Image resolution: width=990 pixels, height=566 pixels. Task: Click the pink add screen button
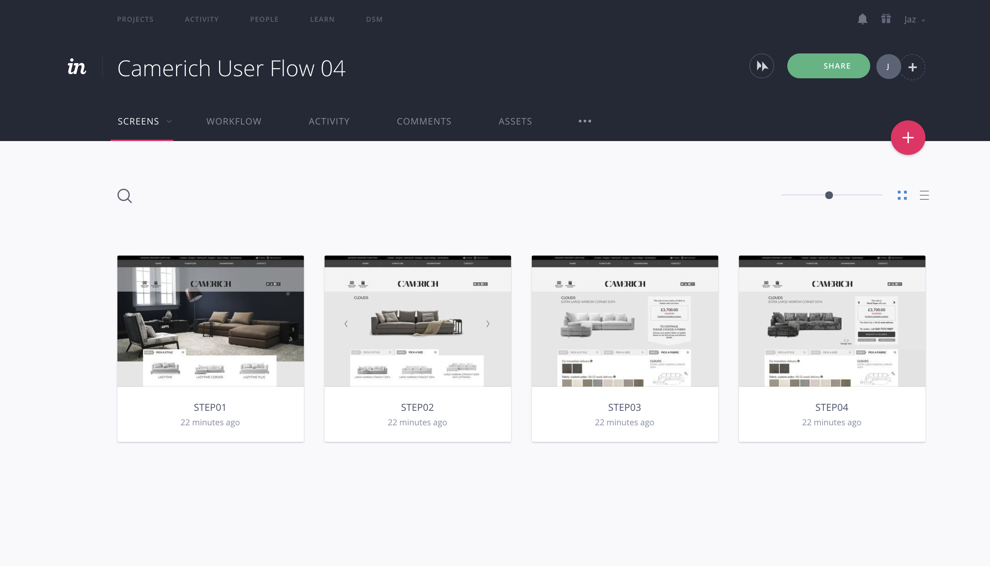[908, 138]
